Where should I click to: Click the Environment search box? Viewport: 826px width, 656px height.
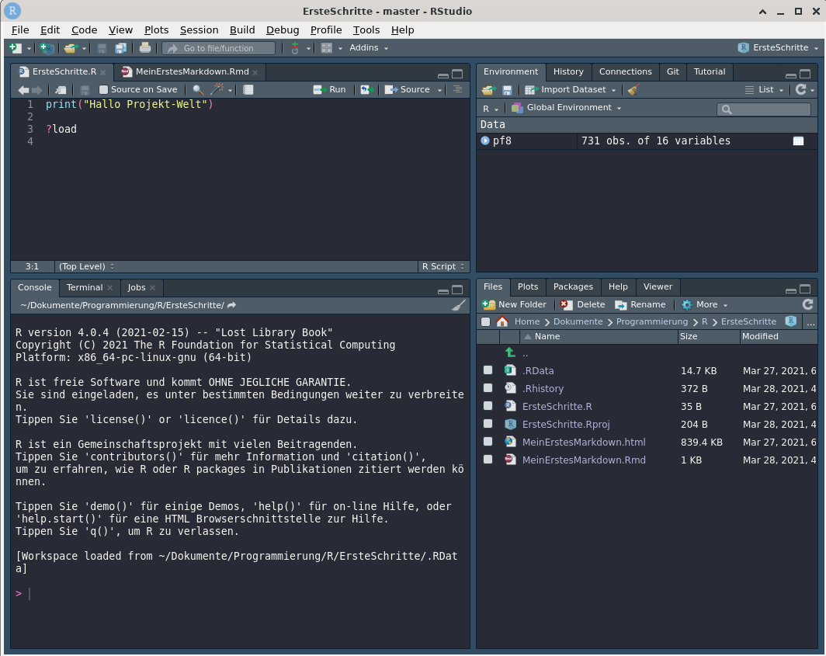click(763, 109)
